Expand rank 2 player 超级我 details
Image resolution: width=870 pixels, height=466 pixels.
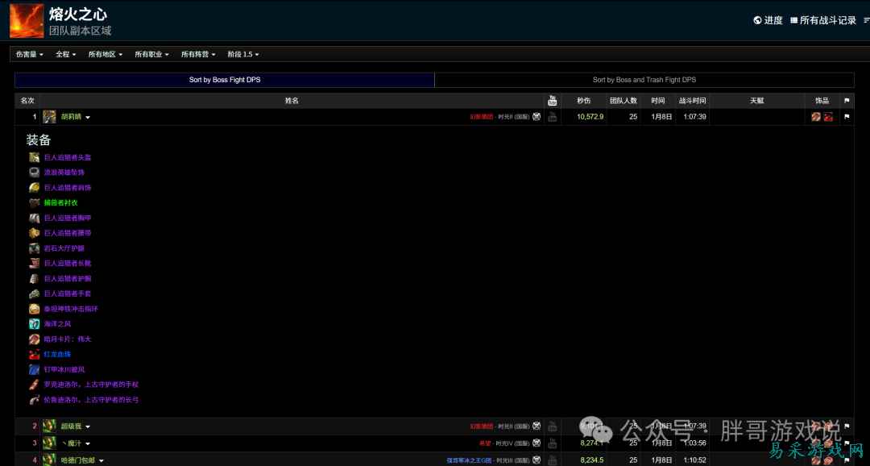pyautogui.click(x=88, y=426)
